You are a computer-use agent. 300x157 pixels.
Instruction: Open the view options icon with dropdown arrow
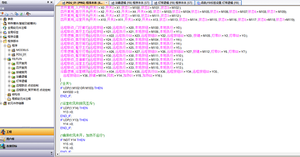pos(28,14)
